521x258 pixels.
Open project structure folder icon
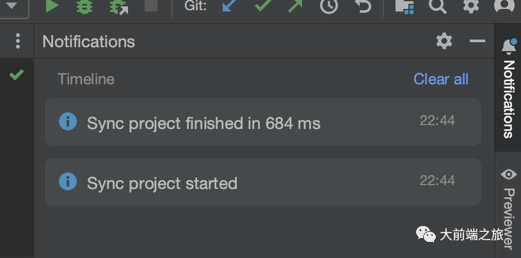(x=405, y=6)
